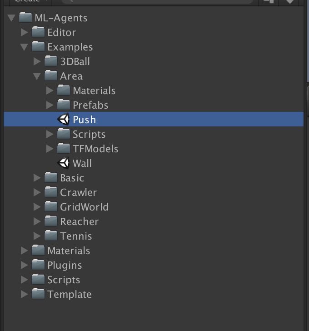This screenshot has height=331, width=309.
Task: Select the Area label
Action: pos(71,76)
